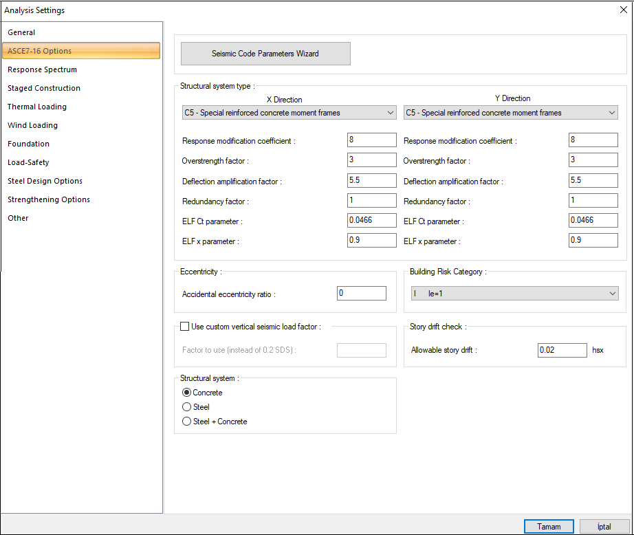Edit the X Direction Response modification coefficient
The width and height of the screenshot is (634, 535).
[x=371, y=140]
